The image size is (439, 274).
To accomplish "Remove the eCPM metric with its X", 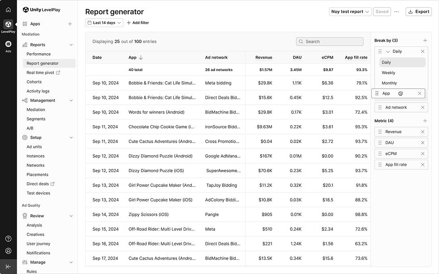I will tap(423, 154).
